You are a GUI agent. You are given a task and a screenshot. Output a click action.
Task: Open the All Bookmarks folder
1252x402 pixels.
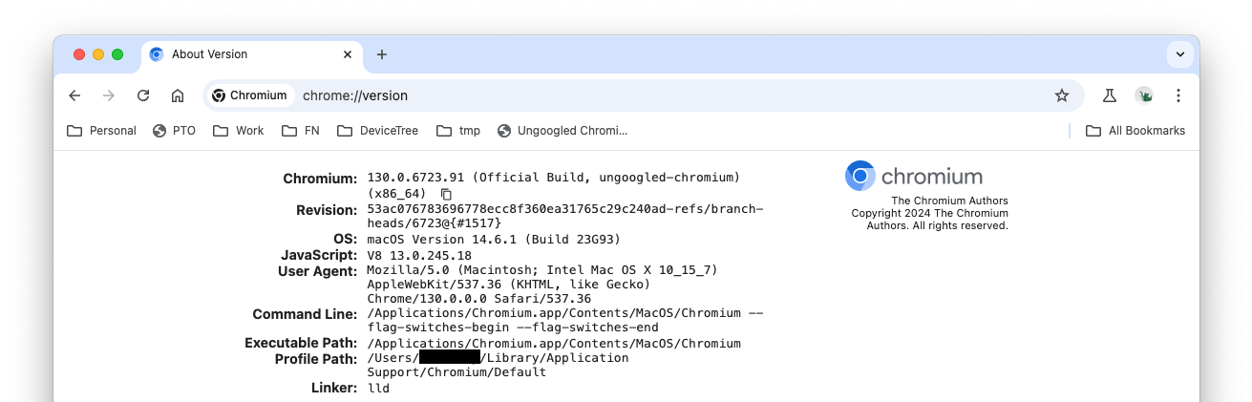coord(1135,131)
